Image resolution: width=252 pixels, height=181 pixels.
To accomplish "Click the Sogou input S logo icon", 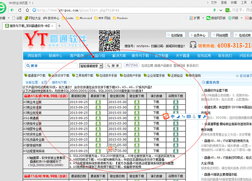I will tap(166, 116).
